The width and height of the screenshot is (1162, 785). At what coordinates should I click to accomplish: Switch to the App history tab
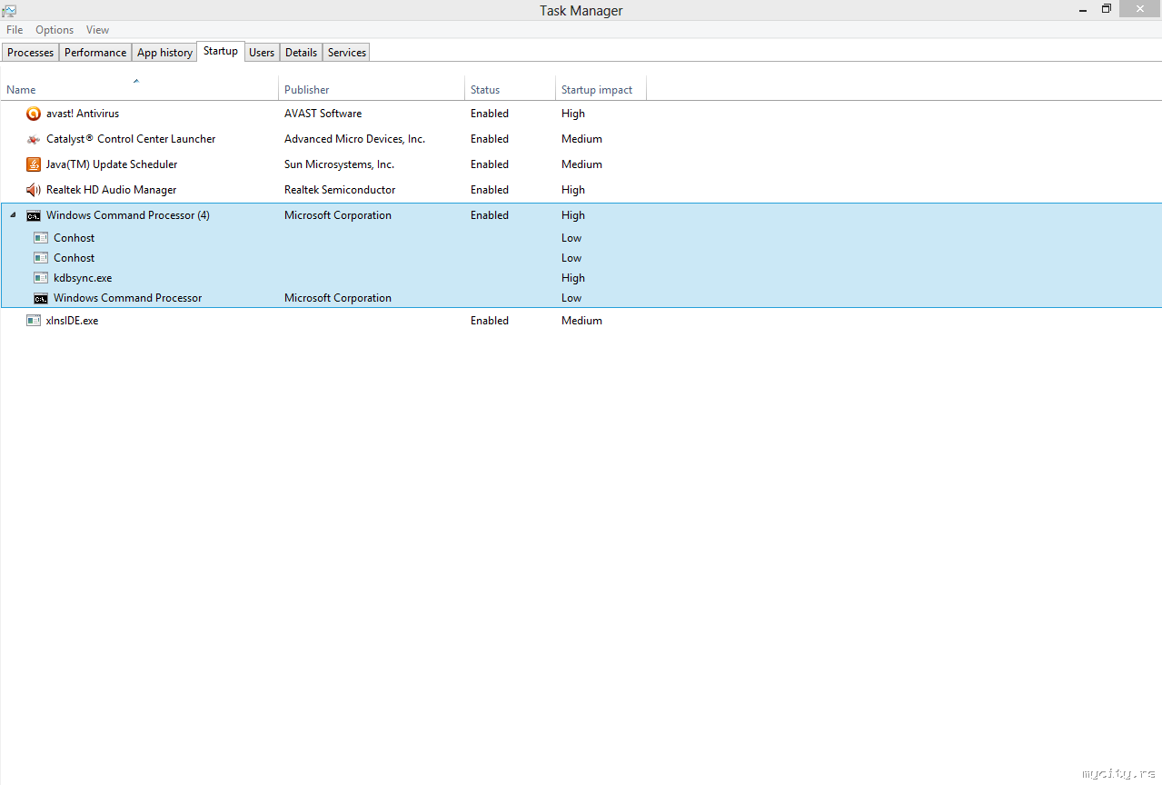pos(164,53)
